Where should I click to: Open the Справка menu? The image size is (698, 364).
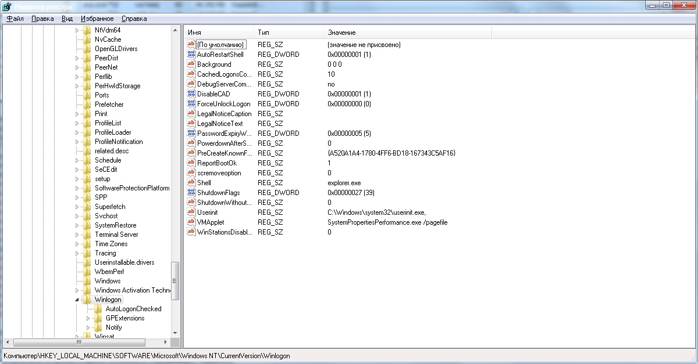click(x=134, y=19)
